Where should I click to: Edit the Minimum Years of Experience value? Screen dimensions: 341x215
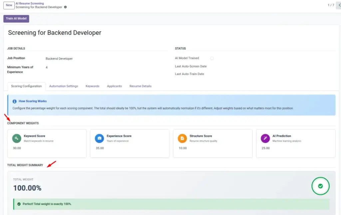(x=47, y=67)
